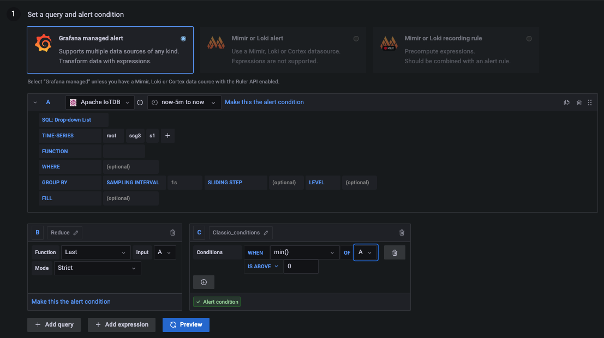Choose Mimir or Loki recording rule option
Image resolution: width=604 pixels, height=338 pixels.
click(x=529, y=38)
